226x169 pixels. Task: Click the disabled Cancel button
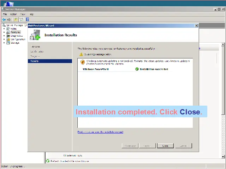point(184,146)
